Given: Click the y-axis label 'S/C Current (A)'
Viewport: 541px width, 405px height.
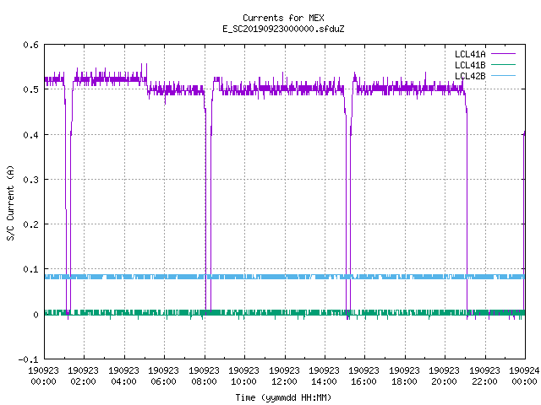Looking at the screenshot, I should pyautogui.click(x=10, y=203).
